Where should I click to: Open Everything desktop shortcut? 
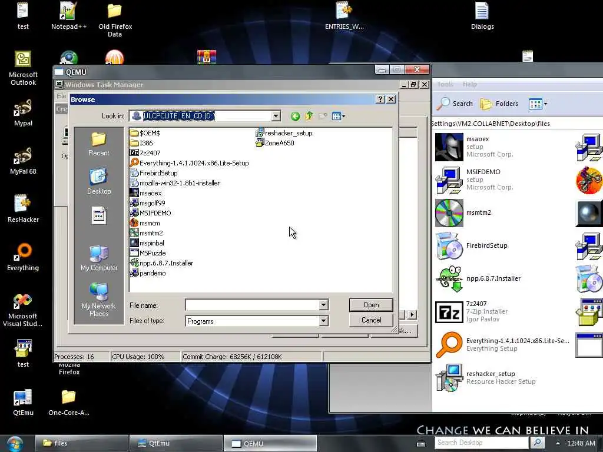23,257
